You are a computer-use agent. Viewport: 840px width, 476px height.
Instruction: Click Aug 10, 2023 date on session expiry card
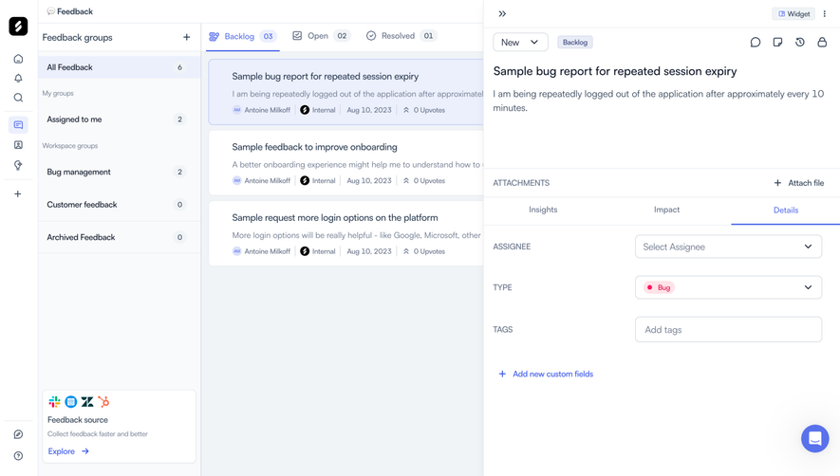[369, 110]
